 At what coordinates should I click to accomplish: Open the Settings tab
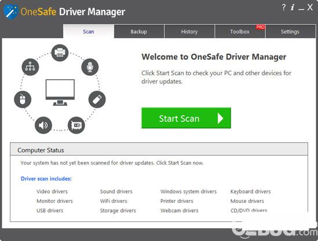[290, 31]
